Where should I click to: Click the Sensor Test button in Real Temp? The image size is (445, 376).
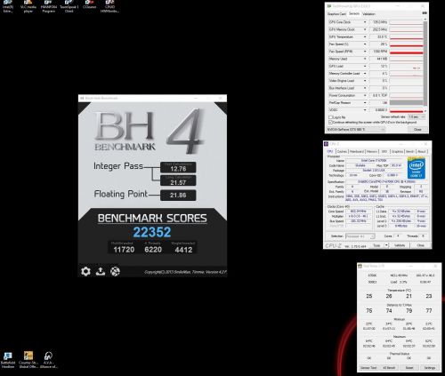point(368,368)
